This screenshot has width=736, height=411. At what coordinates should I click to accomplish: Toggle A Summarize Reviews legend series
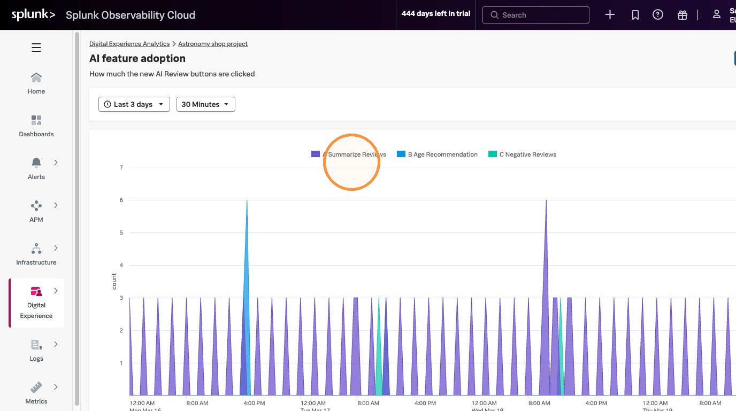click(349, 154)
